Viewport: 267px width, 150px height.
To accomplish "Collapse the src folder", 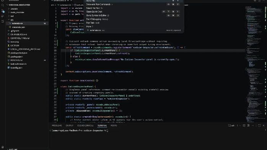I will [27, 20].
